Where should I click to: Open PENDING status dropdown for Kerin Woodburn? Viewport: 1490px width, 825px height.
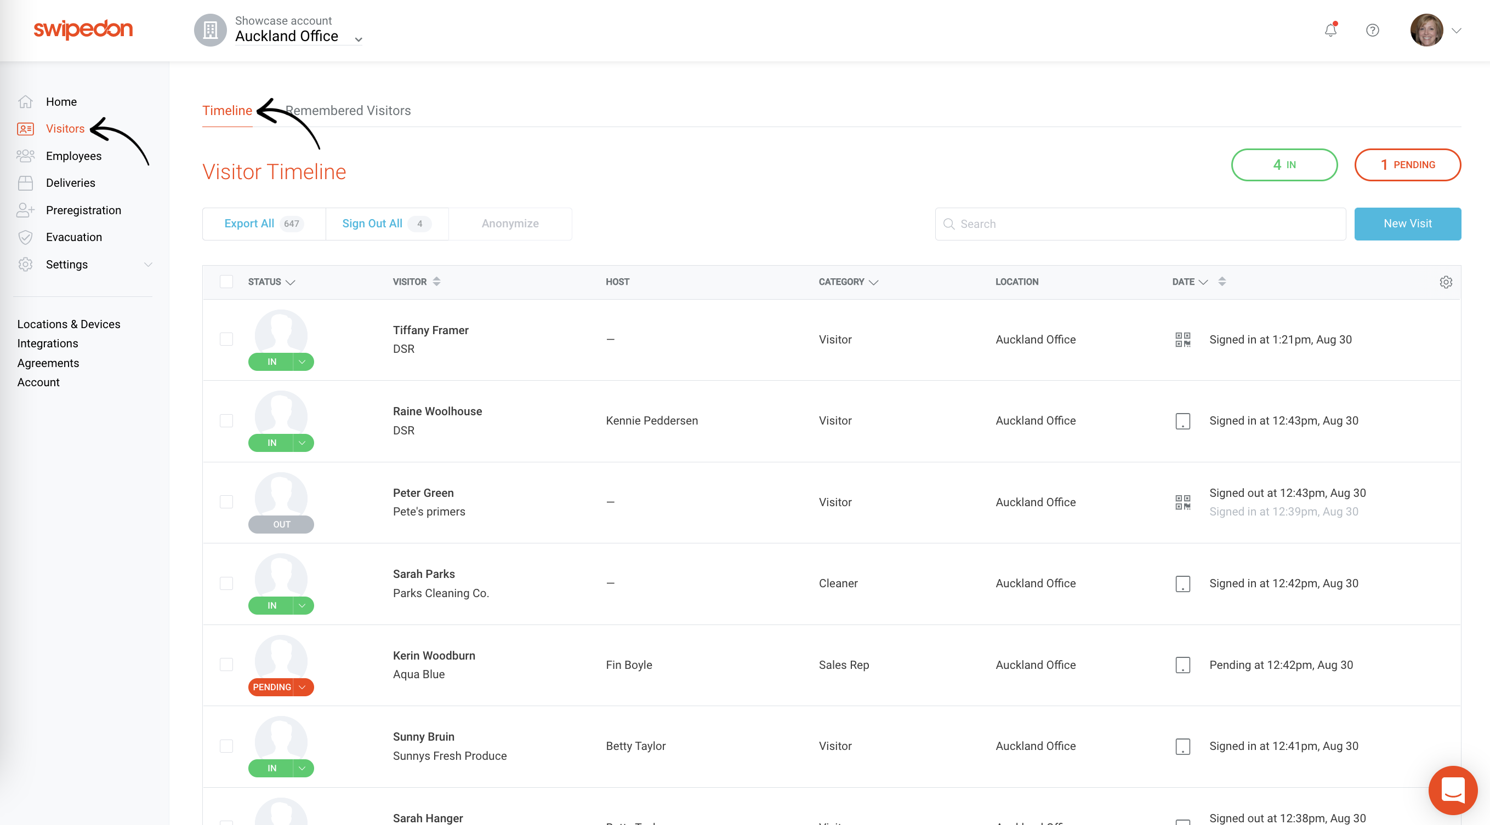click(x=303, y=687)
